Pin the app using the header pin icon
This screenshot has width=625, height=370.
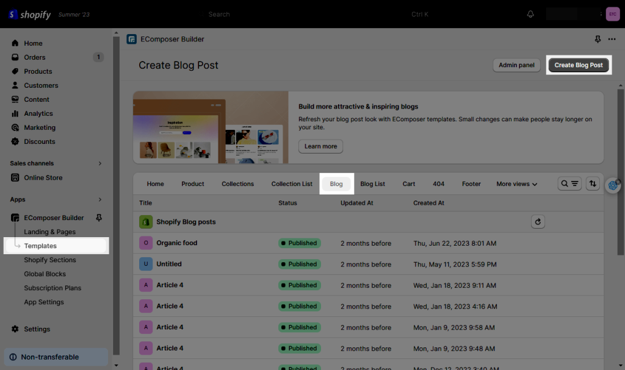(598, 39)
